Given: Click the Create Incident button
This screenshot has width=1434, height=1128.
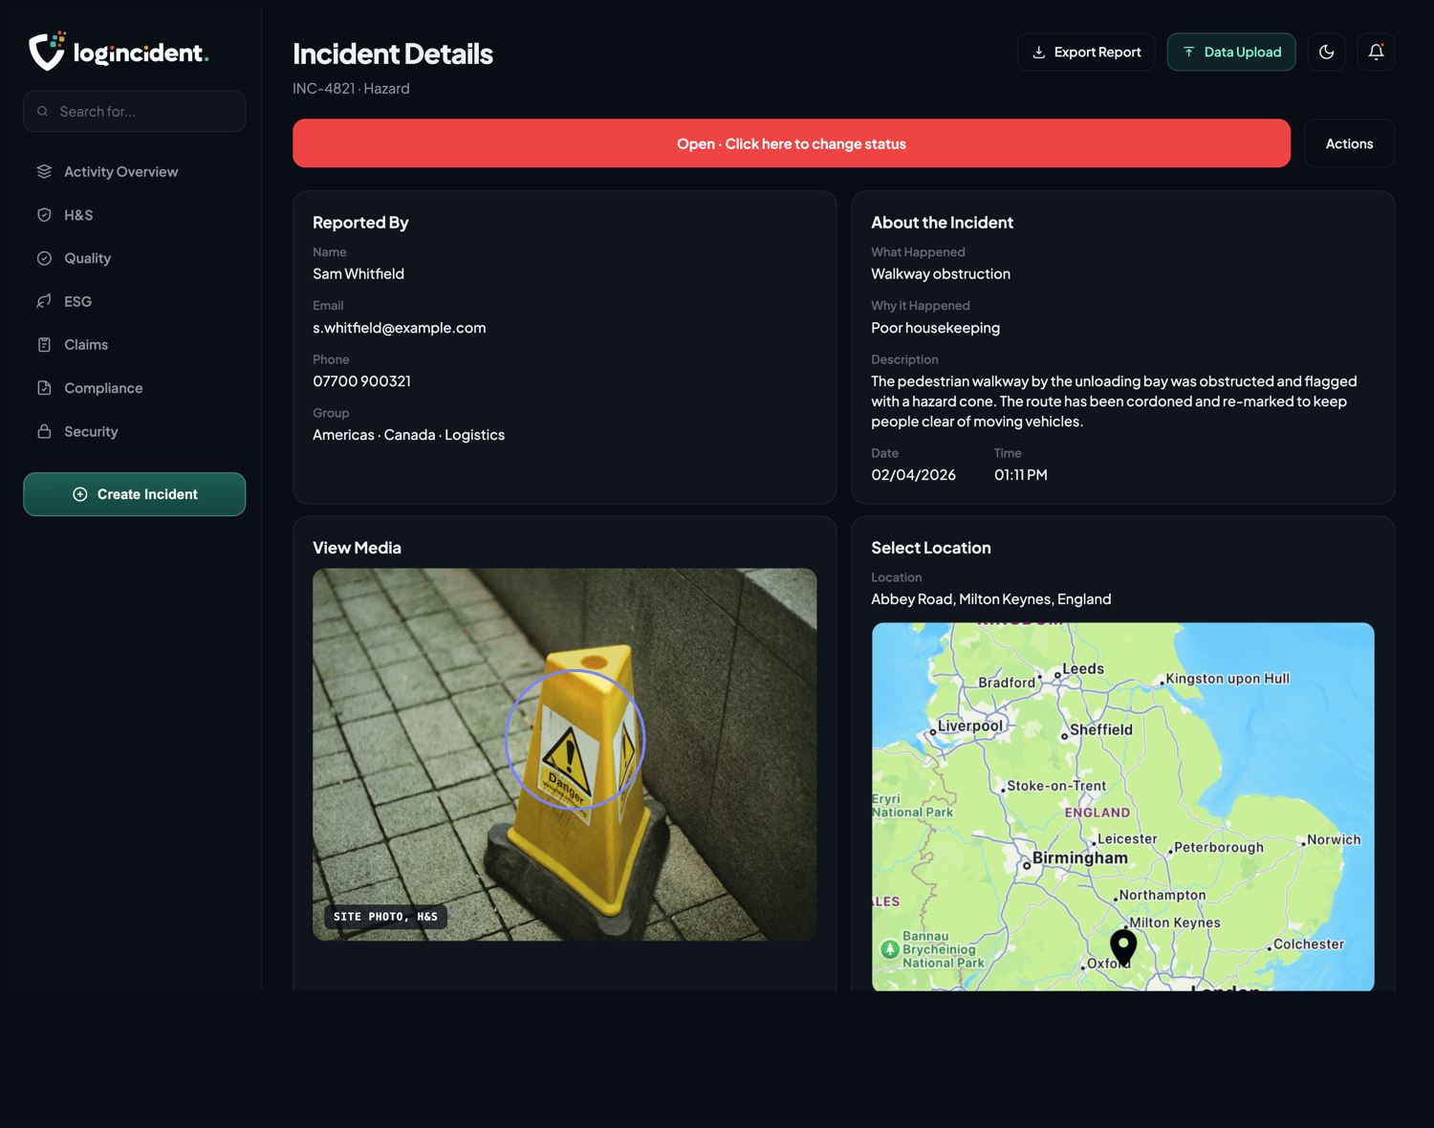Looking at the screenshot, I should (135, 494).
